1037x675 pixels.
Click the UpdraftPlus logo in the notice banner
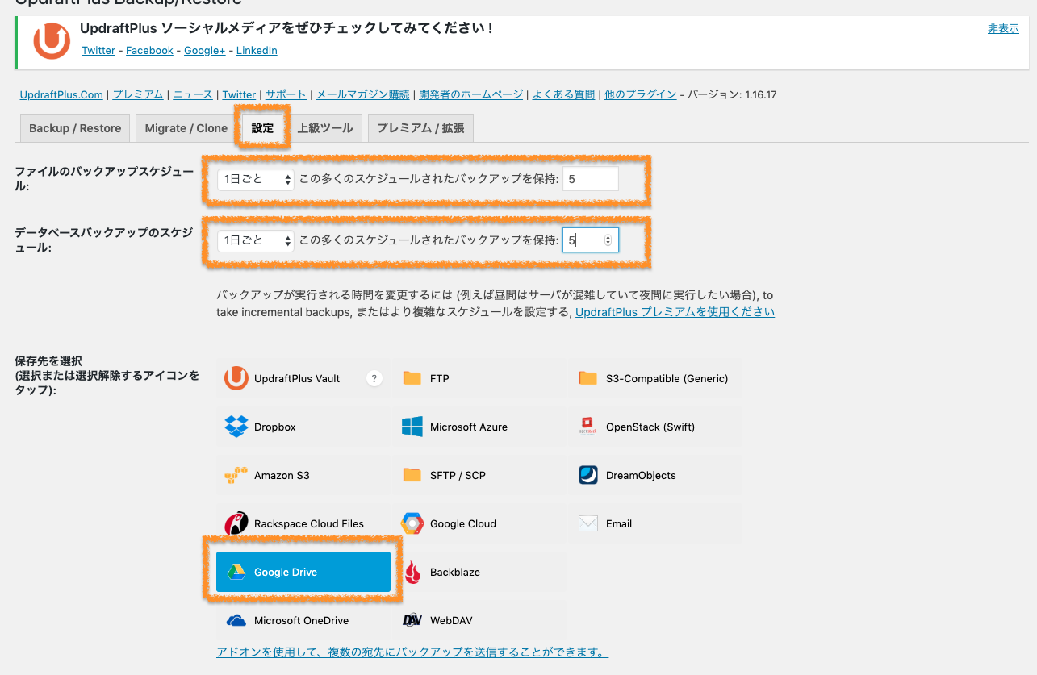(52, 40)
